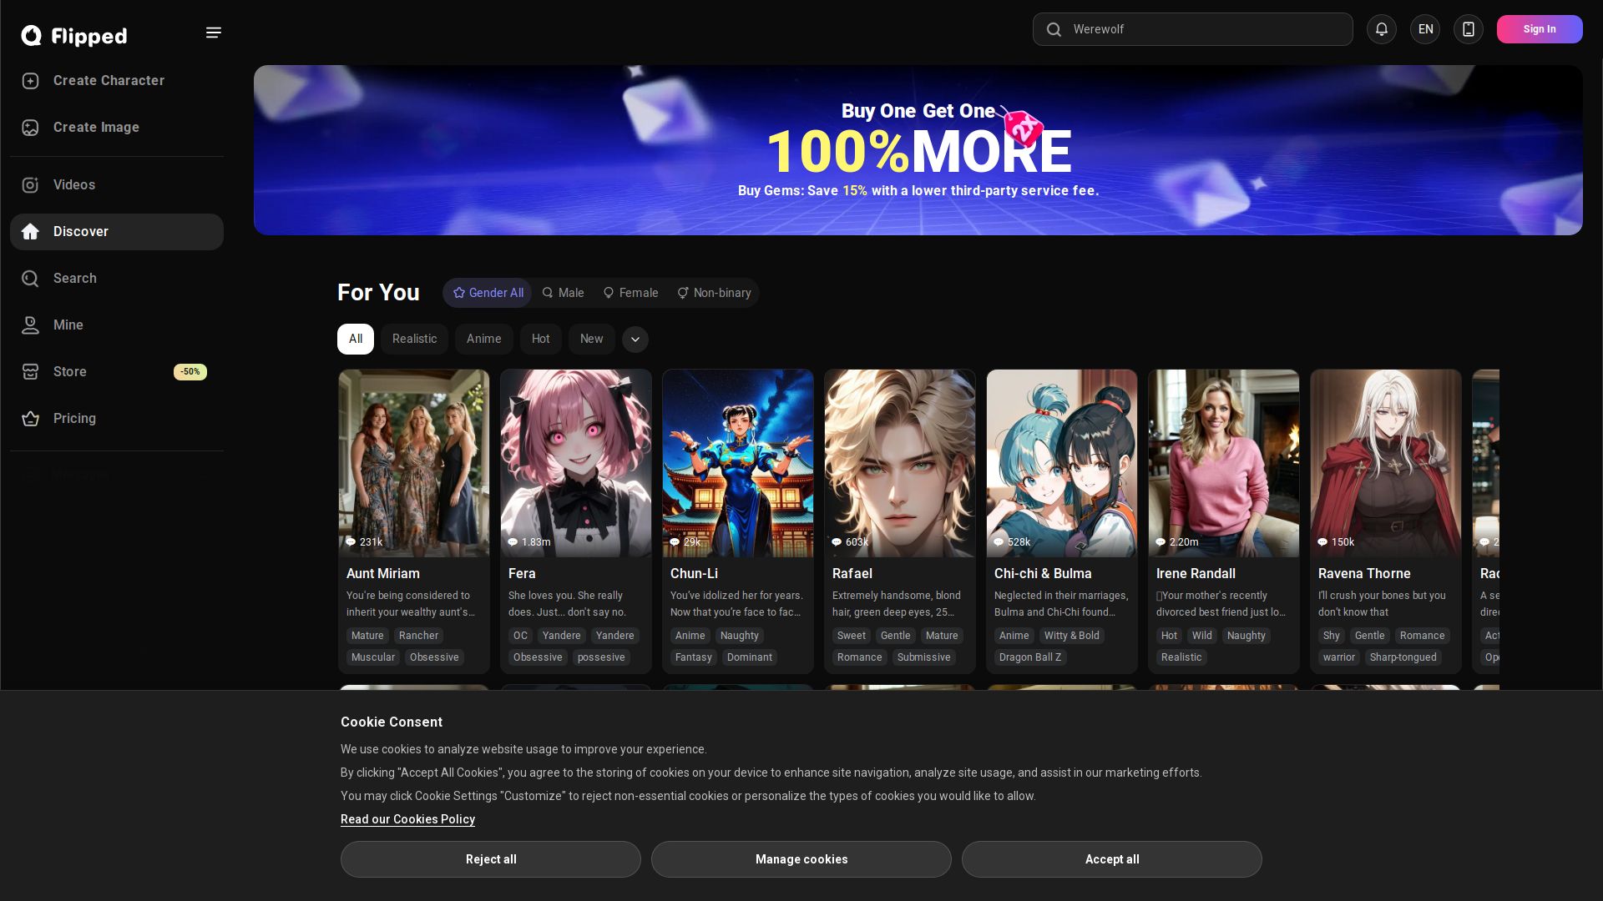1603x901 pixels.
Task: Open Create Image from sidebar
Action: 117,128
